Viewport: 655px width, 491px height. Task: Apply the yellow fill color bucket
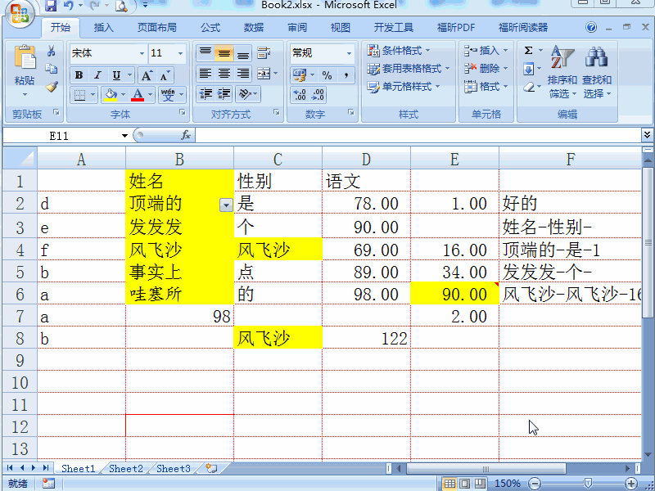tap(111, 95)
